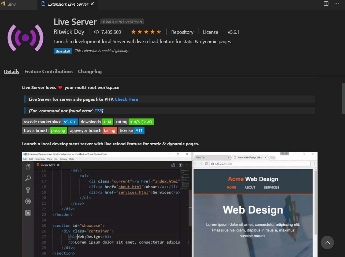Click the 'enabled globally' status text
345x257 pixels.
pyautogui.click(x=102, y=51)
